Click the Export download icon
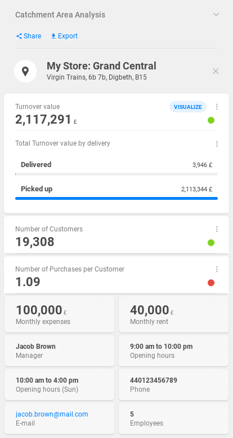This screenshot has width=233, height=438. pos(53,36)
